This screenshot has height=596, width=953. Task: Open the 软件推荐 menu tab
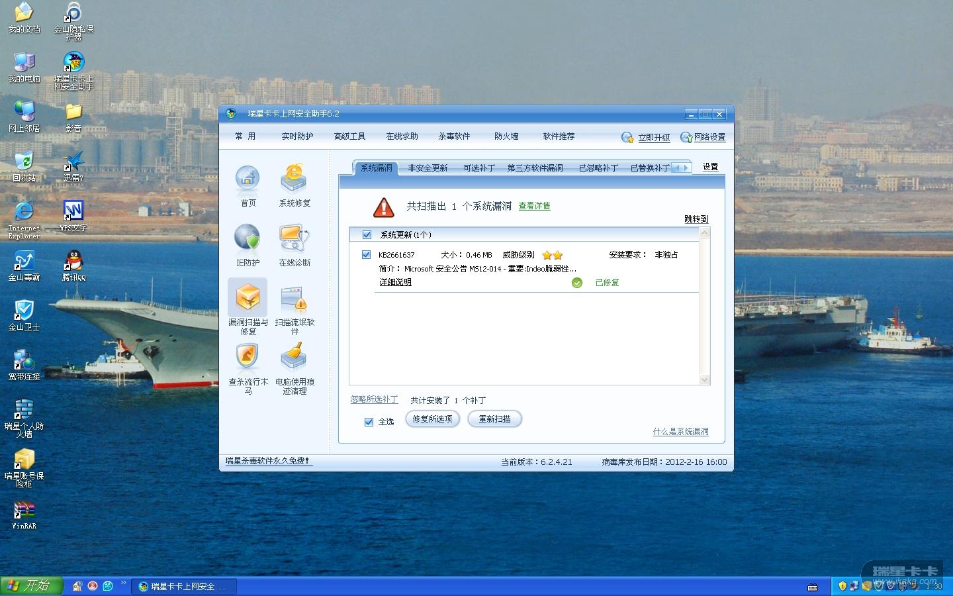(559, 136)
